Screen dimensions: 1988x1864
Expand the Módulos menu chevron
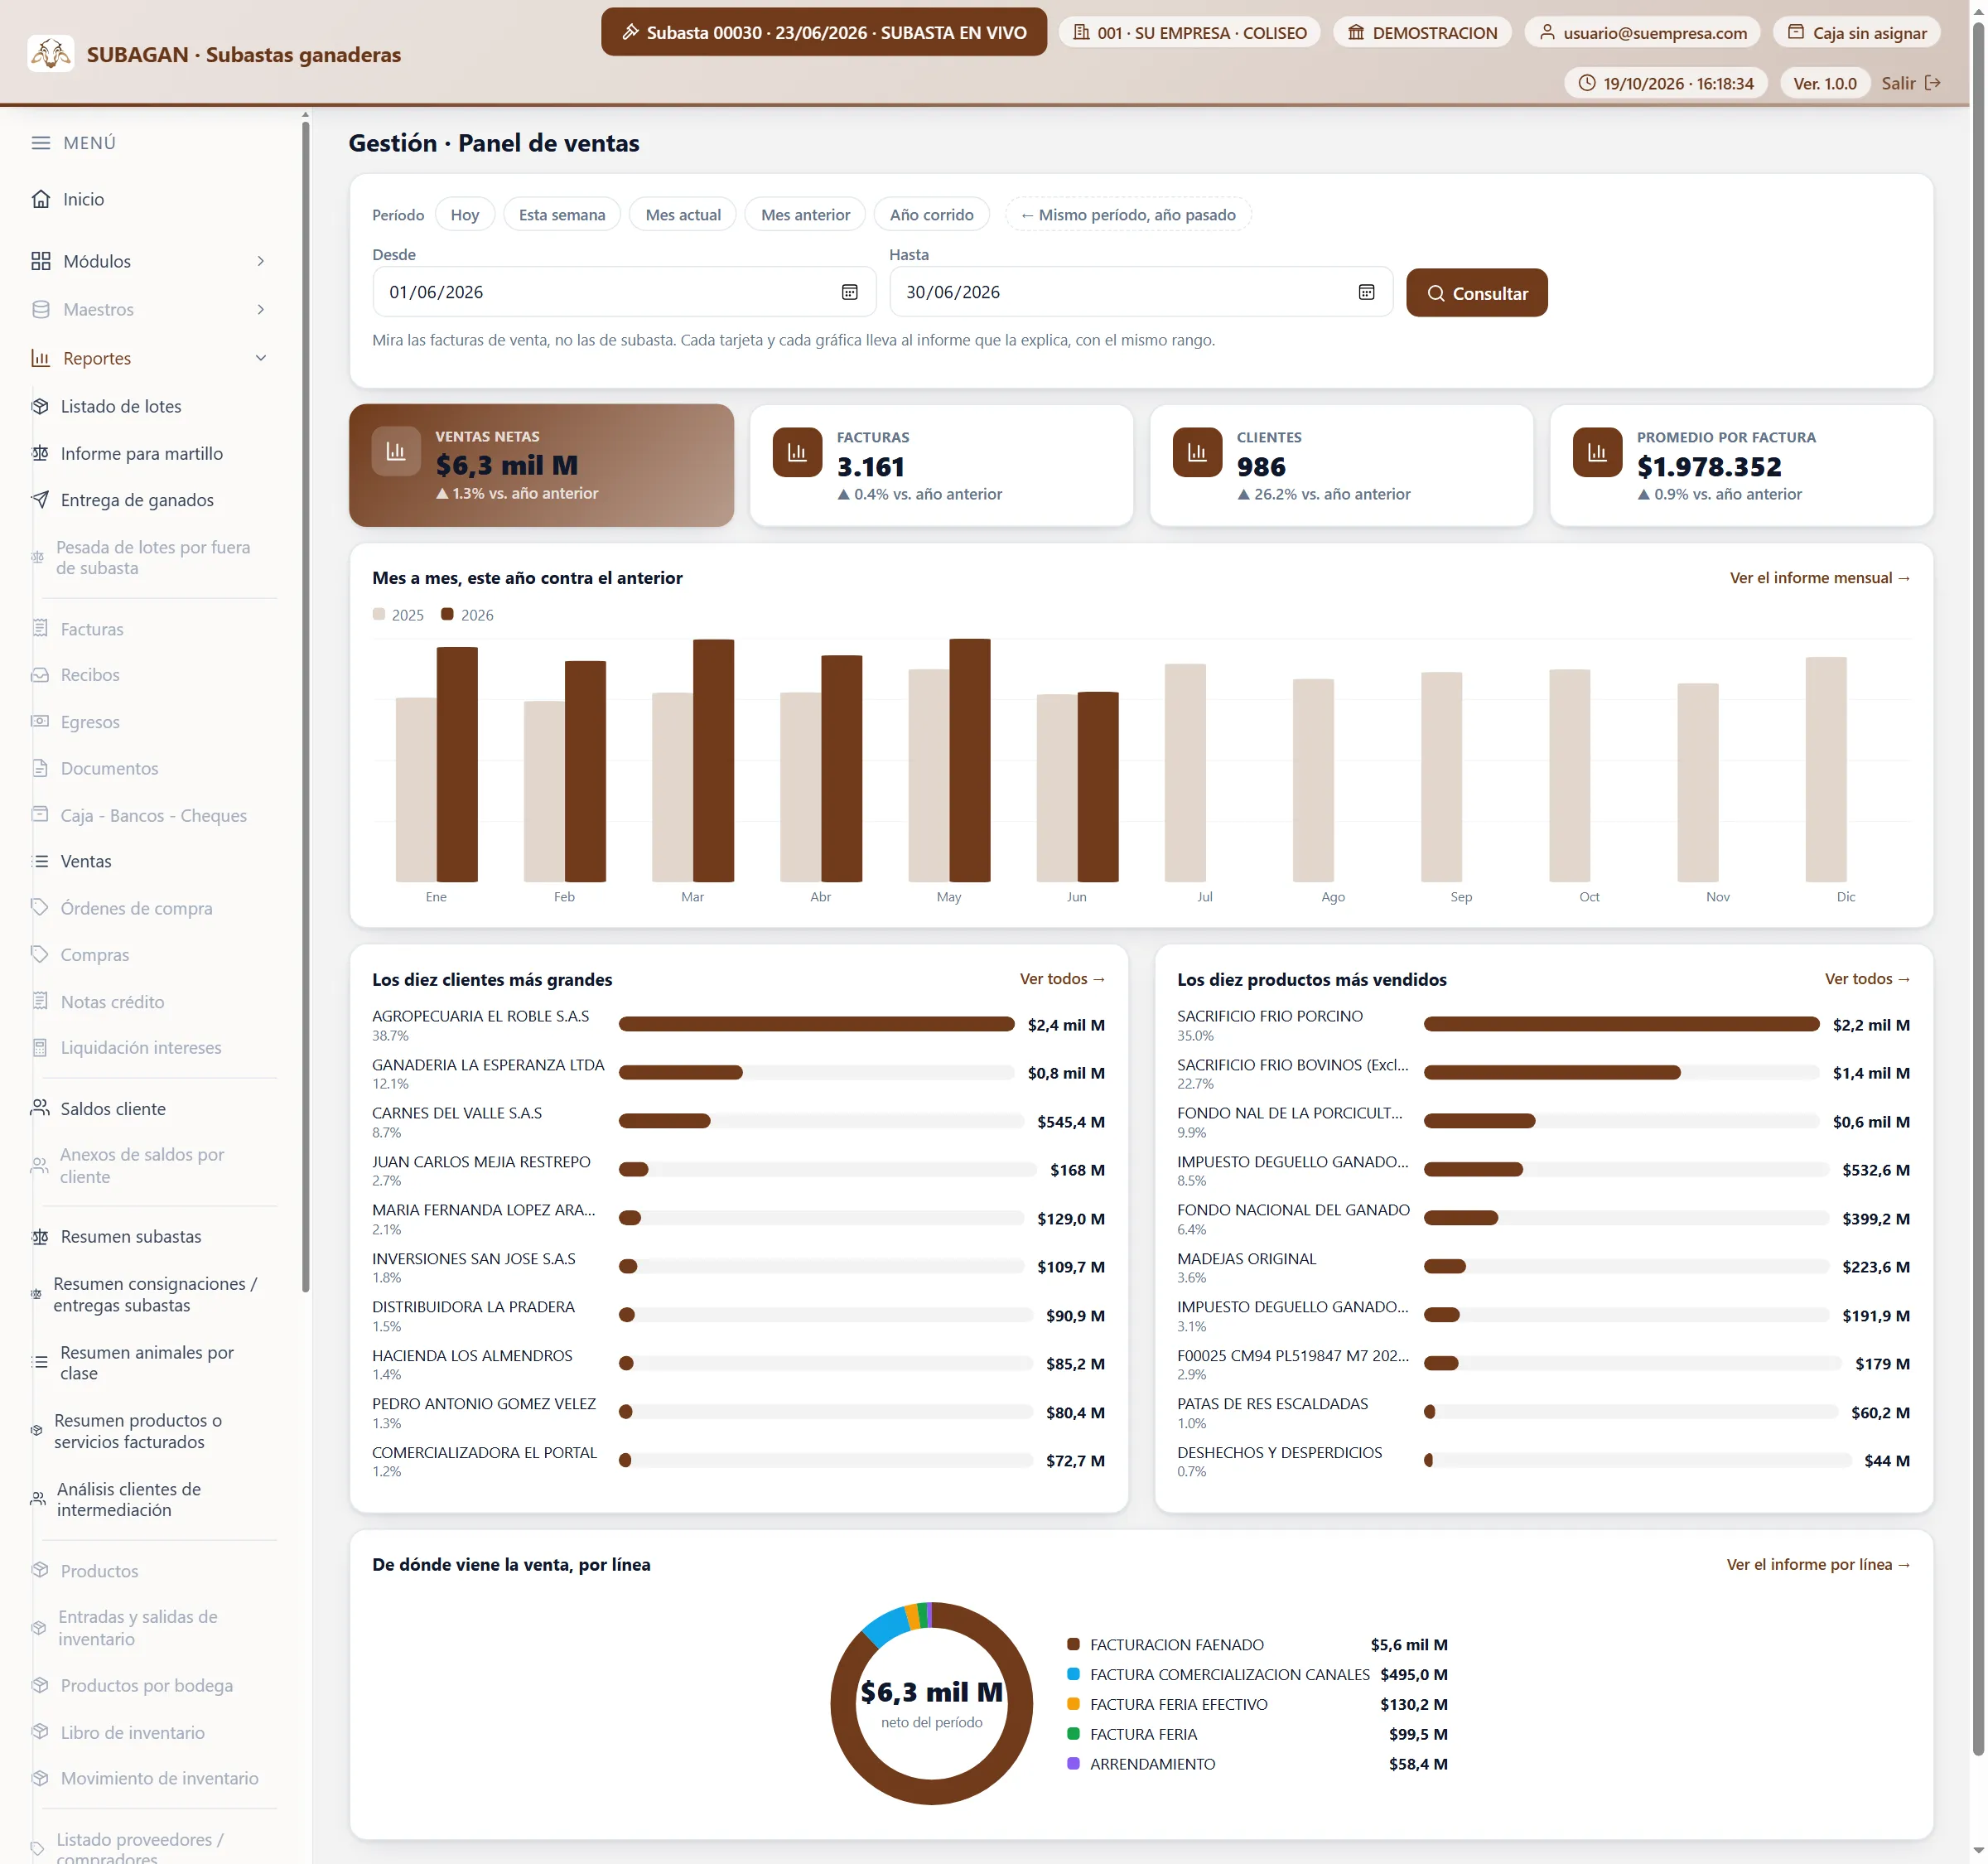[x=261, y=261]
